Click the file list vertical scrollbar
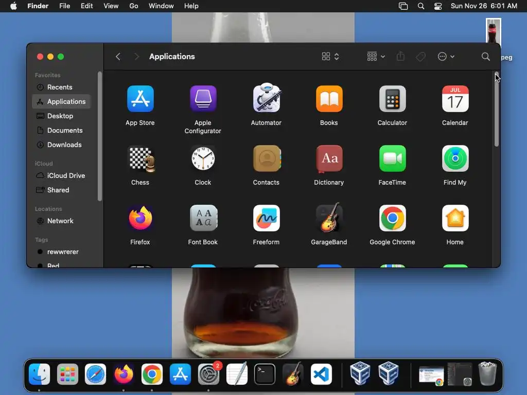527x395 pixels. (x=497, y=109)
